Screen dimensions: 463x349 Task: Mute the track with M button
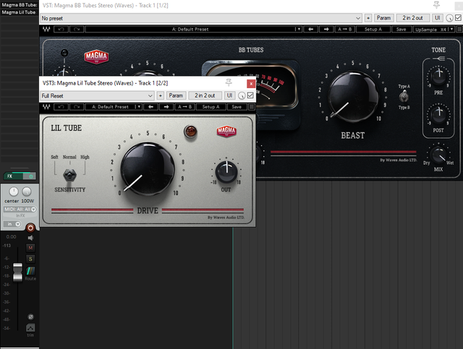pos(30,248)
